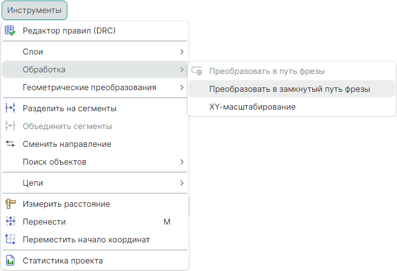Click the convert to mill path icon

click(197, 71)
